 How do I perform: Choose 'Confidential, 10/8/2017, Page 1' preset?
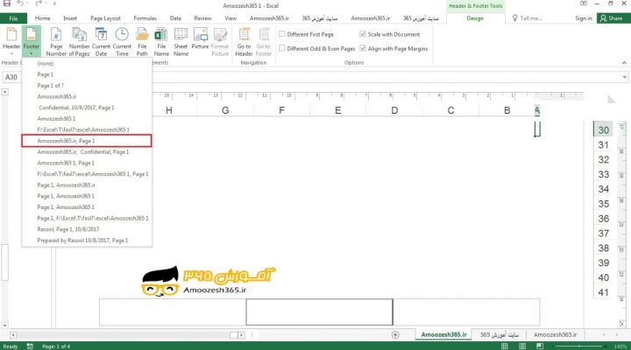point(87,108)
